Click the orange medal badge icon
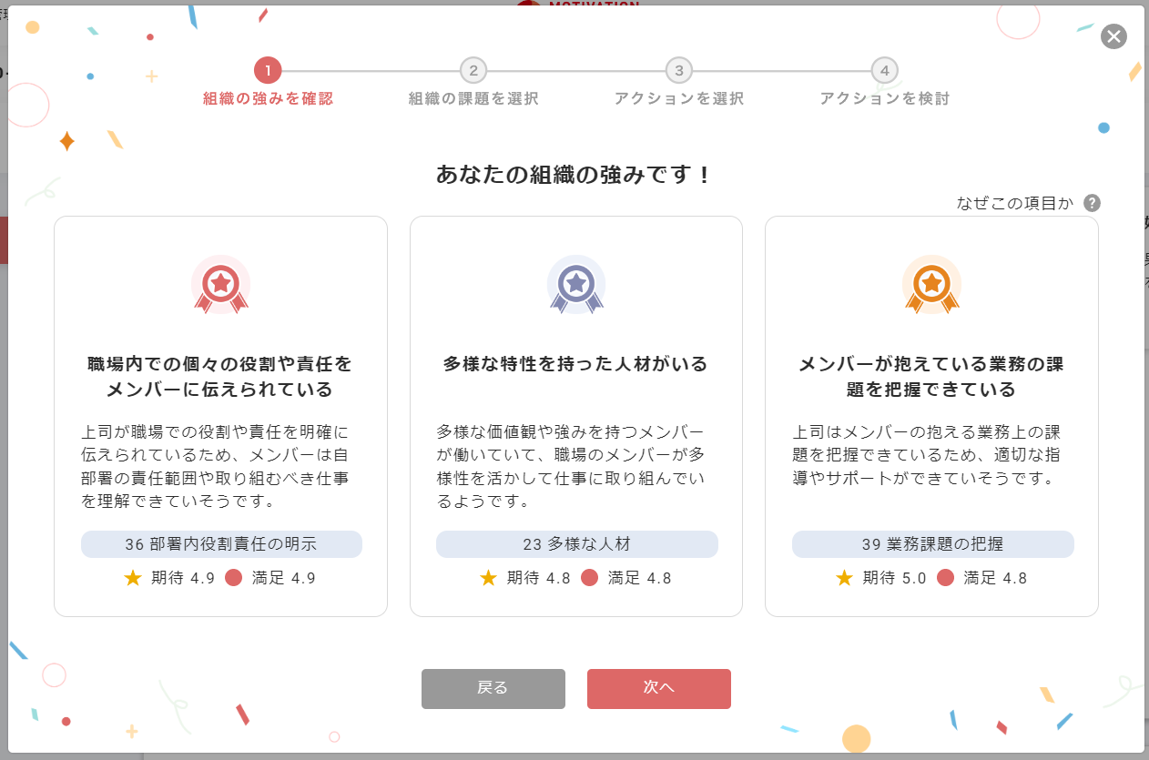The image size is (1149, 760). pos(930,286)
